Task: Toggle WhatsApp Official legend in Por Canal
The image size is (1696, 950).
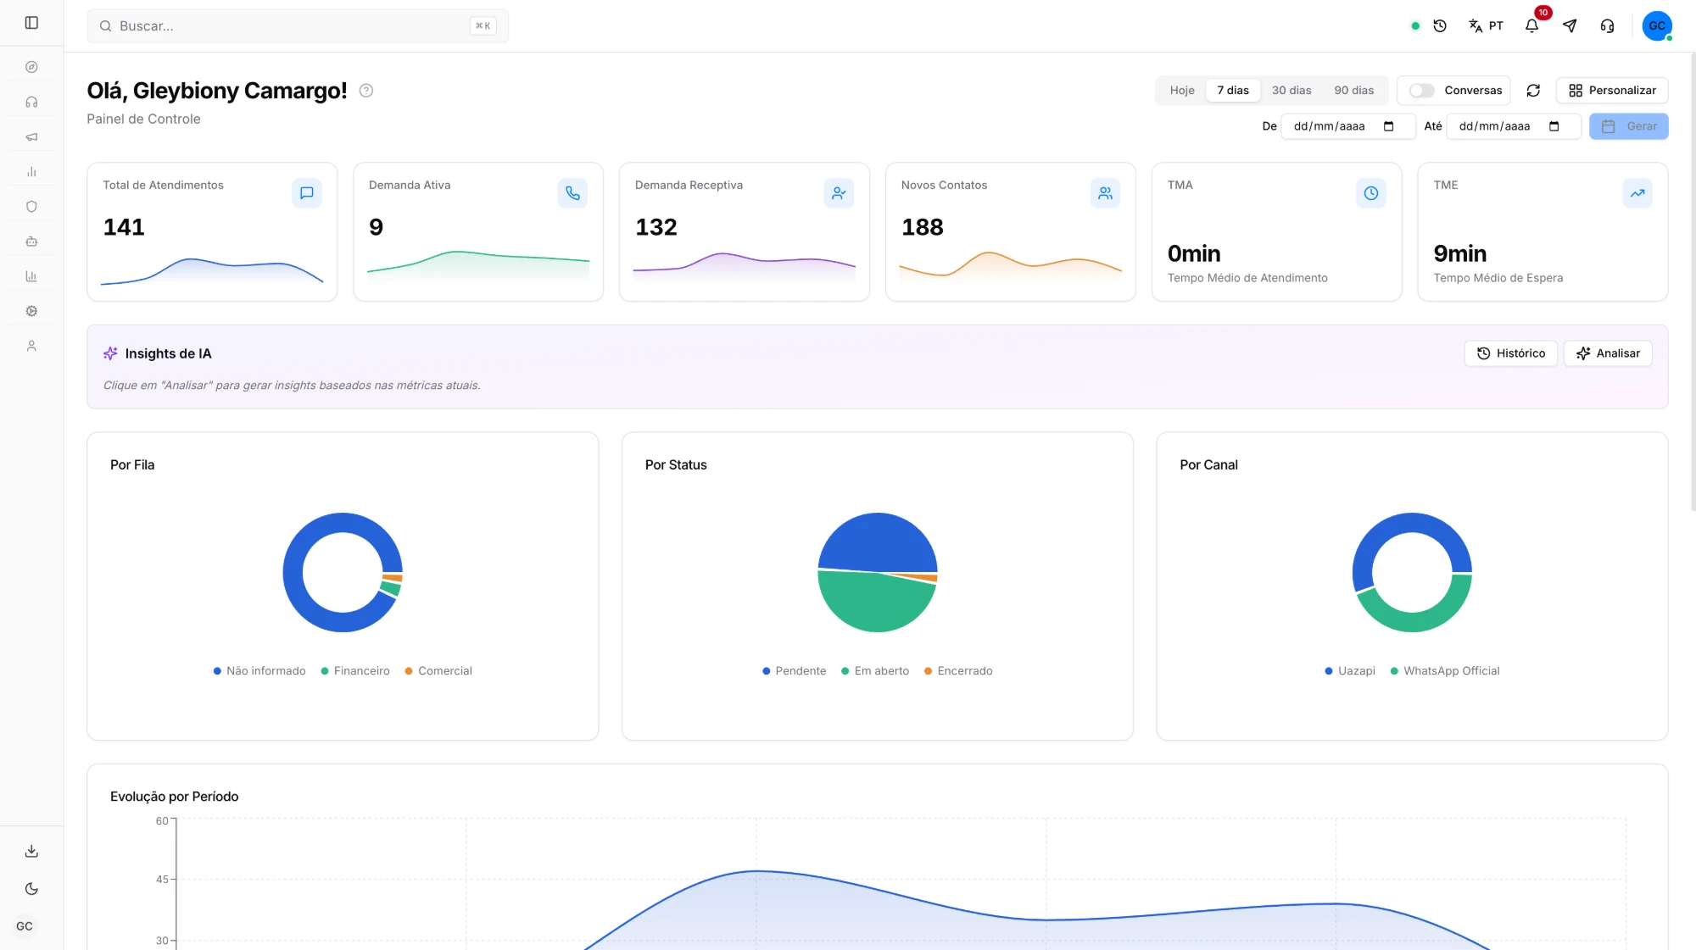Action: point(1445,670)
